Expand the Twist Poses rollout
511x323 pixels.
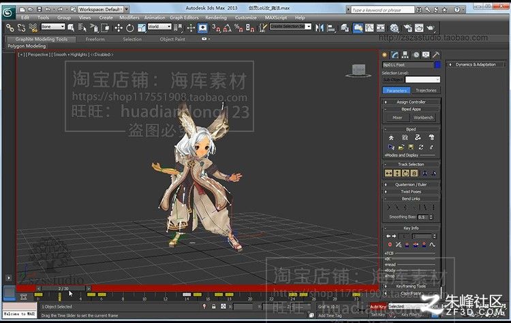pos(411,192)
